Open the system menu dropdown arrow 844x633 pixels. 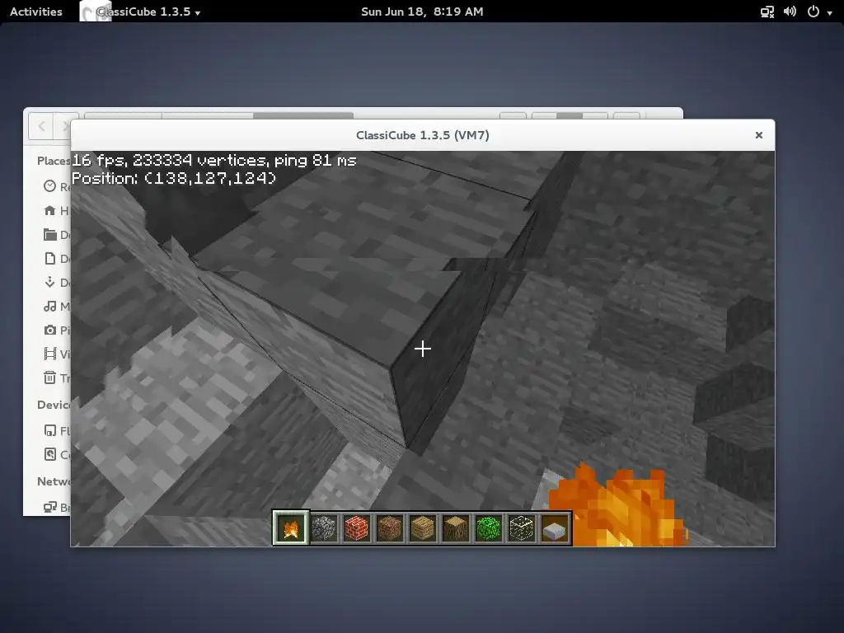829,12
